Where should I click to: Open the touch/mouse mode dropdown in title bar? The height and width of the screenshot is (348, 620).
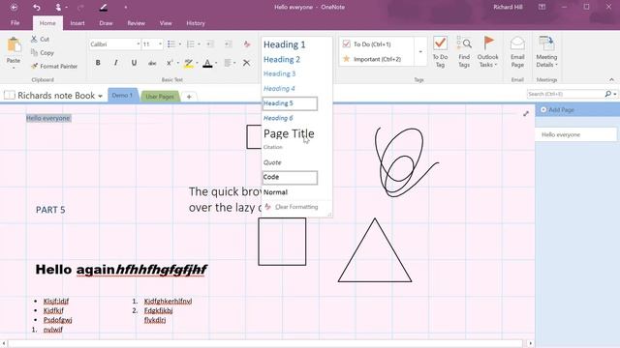66,7
